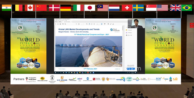
Task: Click the Windows Start button in taskbar
Action: coord(56,73)
